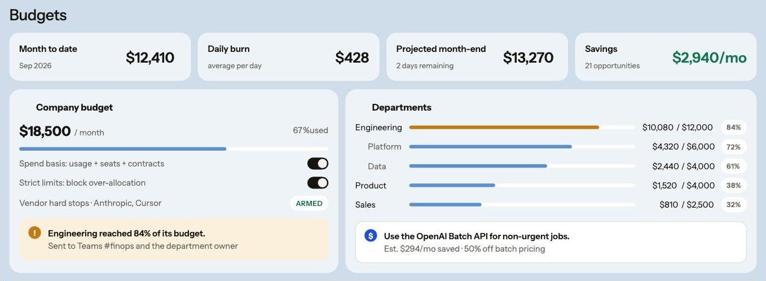Viewport: 766px width, 281px height.
Task: Select the Sales department label
Action: pos(366,205)
